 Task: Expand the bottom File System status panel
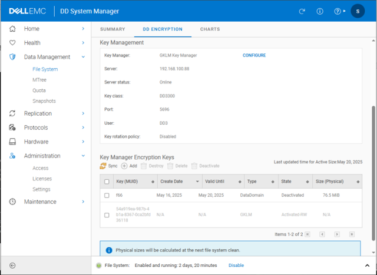click(x=367, y=266)
